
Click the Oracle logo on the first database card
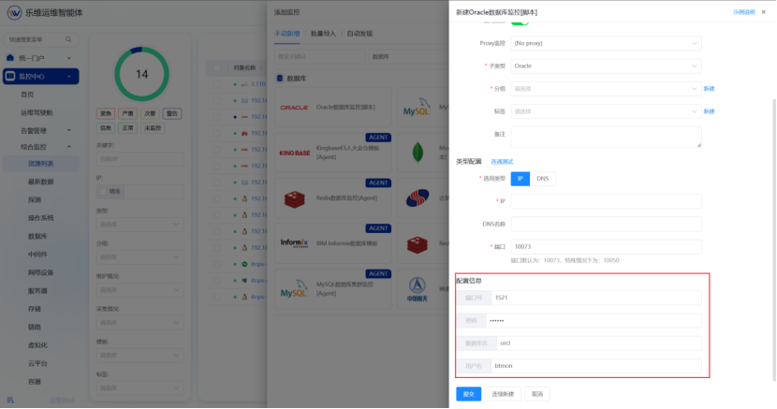point(294,107)
